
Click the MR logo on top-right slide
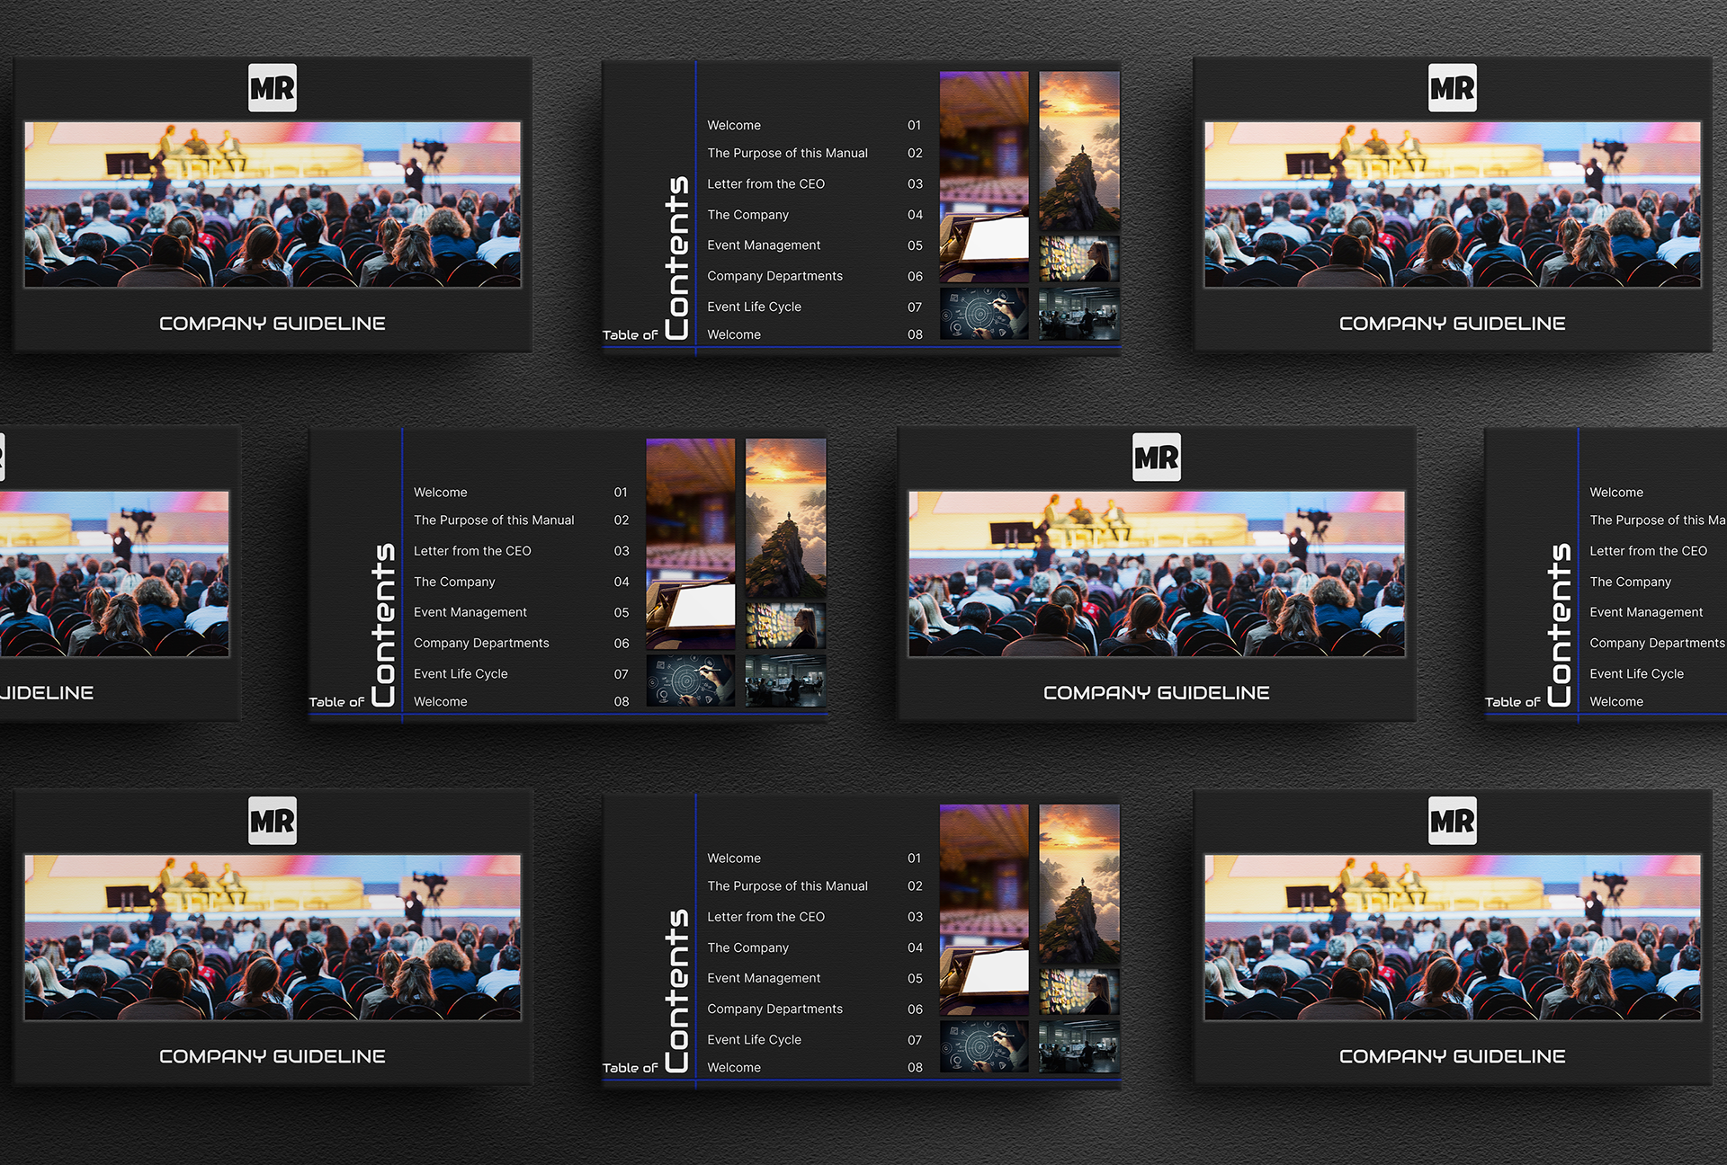[1452, 88]
